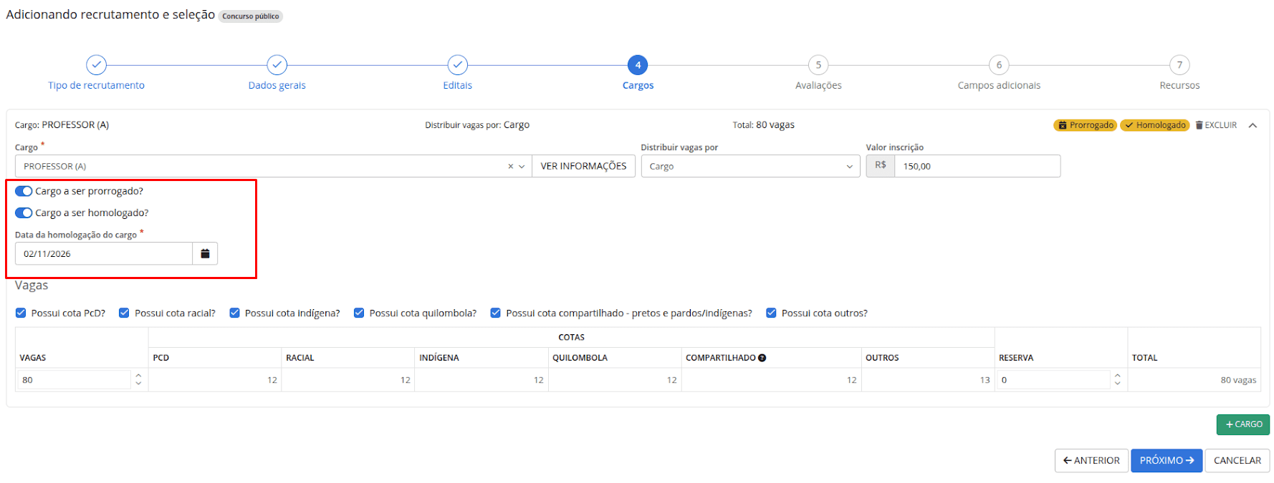Click the Homologado status badge
Image resolution: width=1274 pixels, height=483 pixels.
pyautogui.click(x=1154, y=125)
